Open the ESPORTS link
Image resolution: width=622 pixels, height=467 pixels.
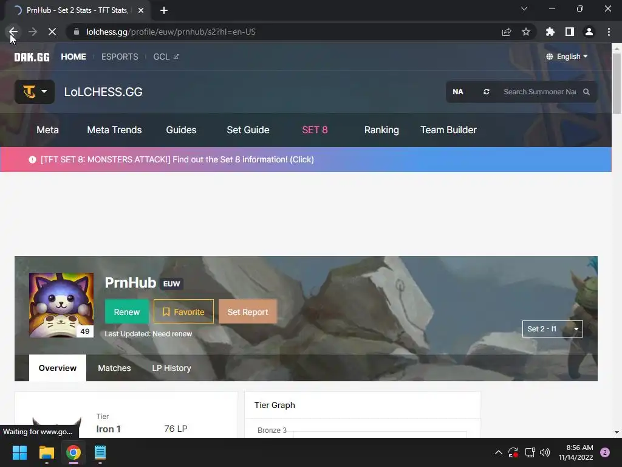[120, 57]
